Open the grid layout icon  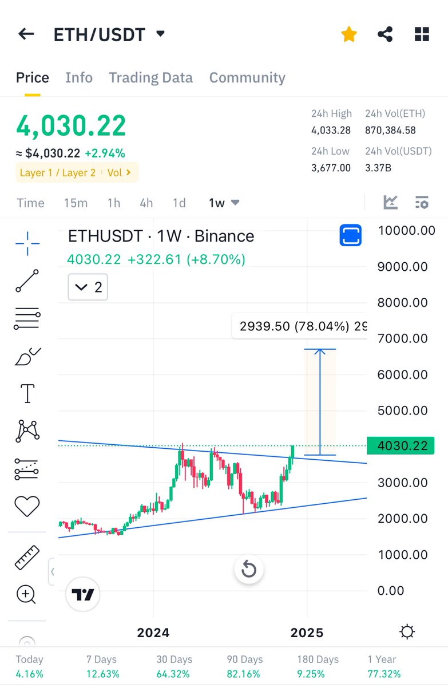tap(422, 34)
